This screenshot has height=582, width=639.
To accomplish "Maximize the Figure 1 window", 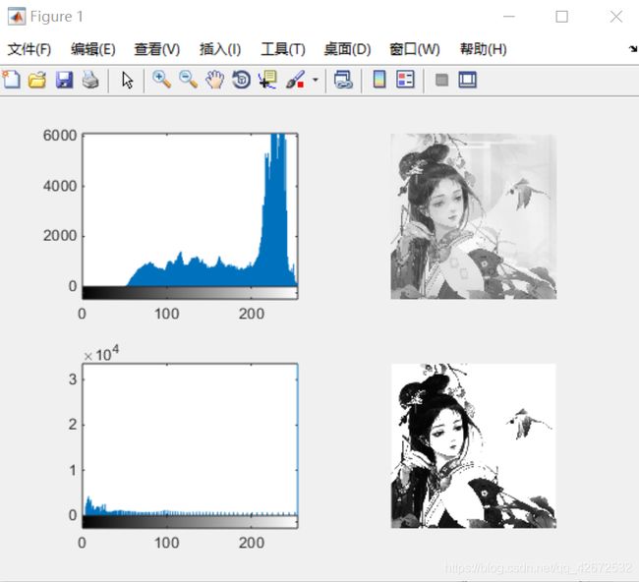I will click(x=562, y=17).
